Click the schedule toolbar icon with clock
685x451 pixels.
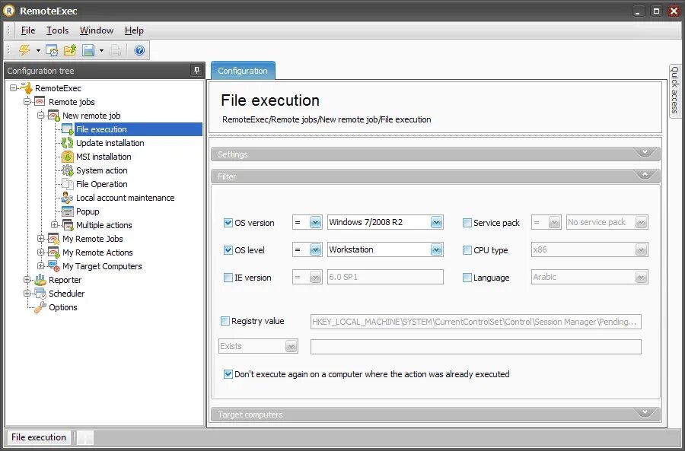pyautogui.click(x=52, y=51)
